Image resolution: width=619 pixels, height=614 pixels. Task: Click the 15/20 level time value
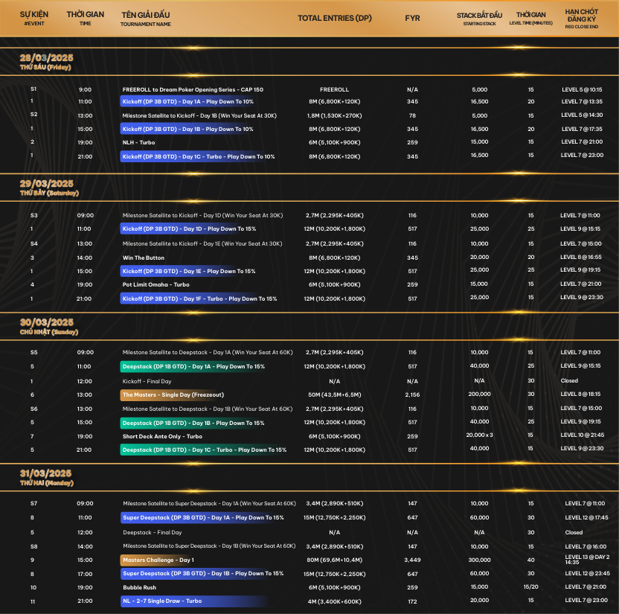pos(530,586)
